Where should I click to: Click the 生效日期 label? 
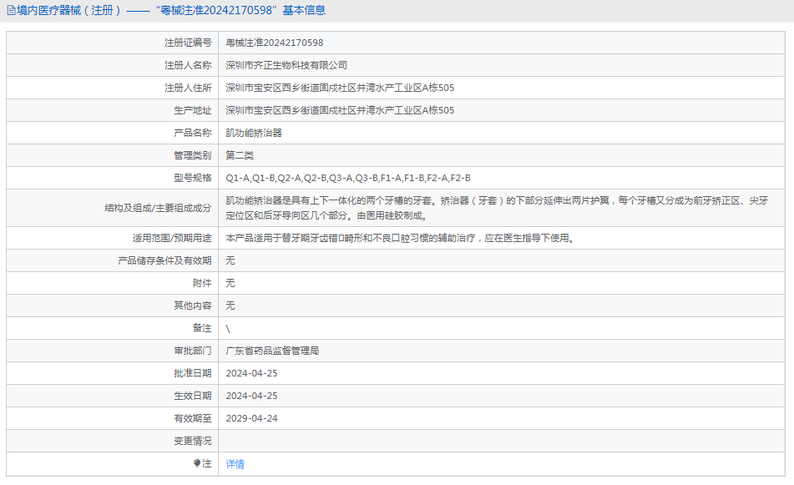pos(192,396)
